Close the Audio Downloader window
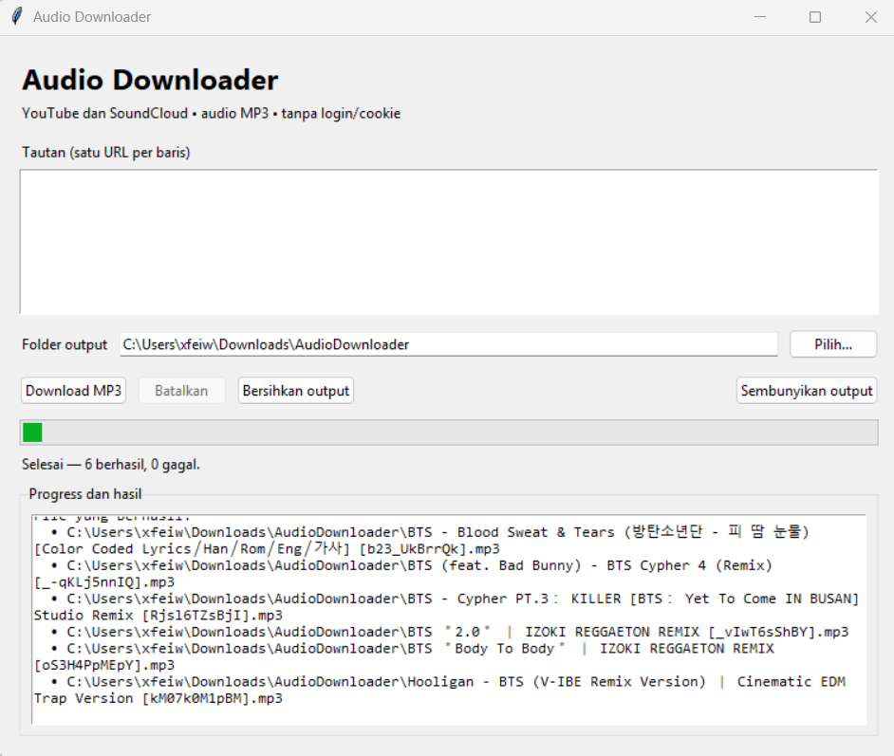 (x=870, y=17)
